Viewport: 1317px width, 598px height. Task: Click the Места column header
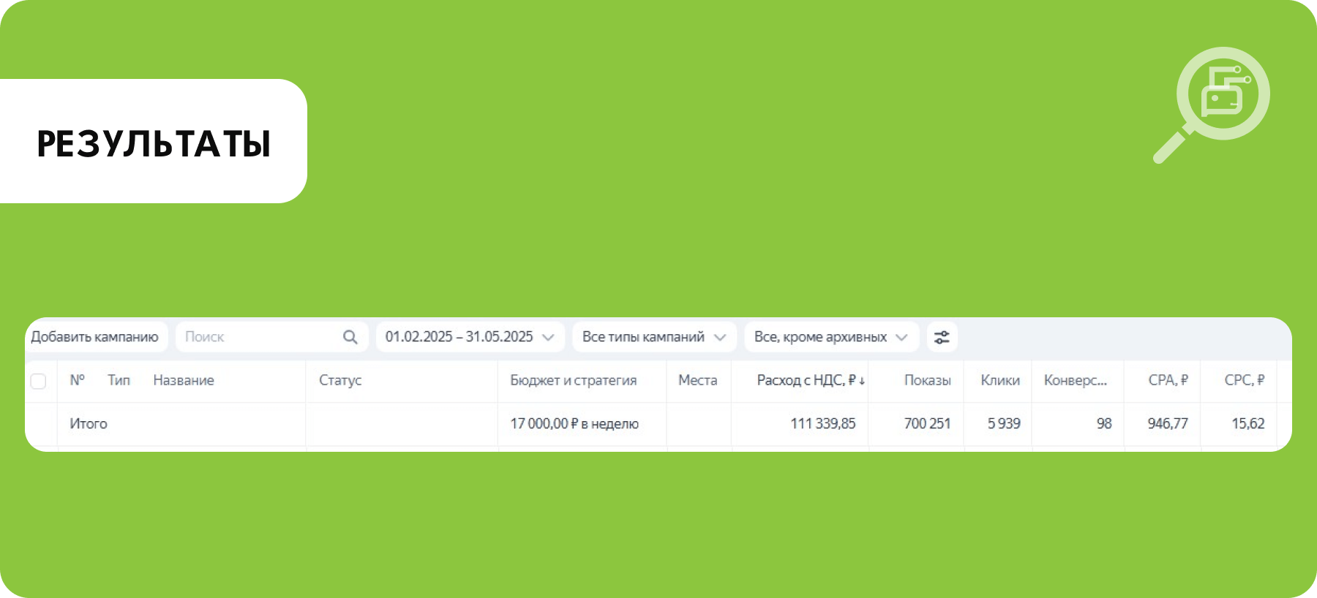tap(697, 380)
